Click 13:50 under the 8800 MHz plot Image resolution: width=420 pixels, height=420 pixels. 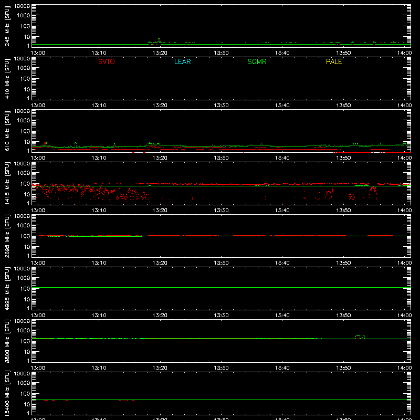343,368
